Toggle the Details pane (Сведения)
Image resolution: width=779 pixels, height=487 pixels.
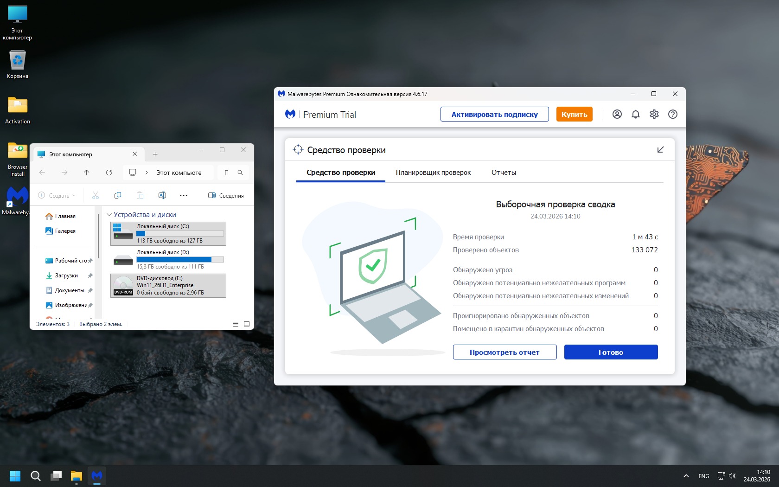[x=226, y=195]
